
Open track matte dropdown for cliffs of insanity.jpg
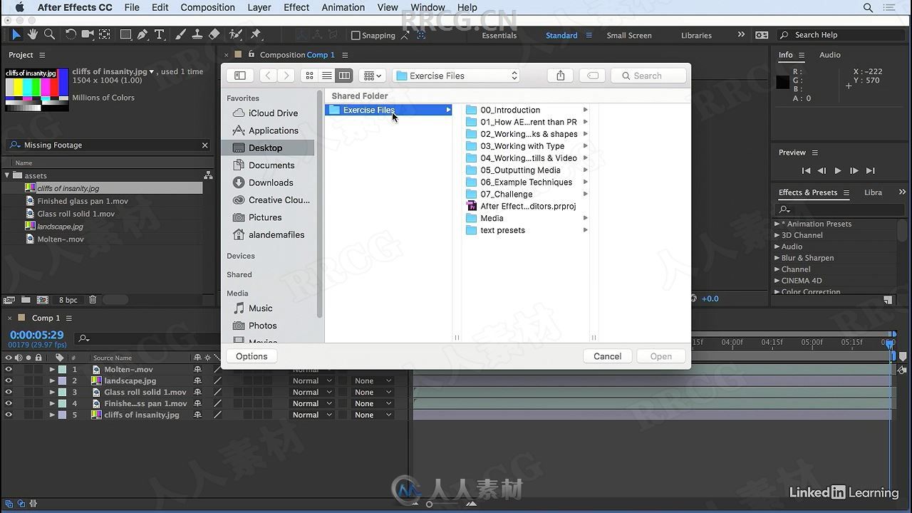click(x=373, y=415)
